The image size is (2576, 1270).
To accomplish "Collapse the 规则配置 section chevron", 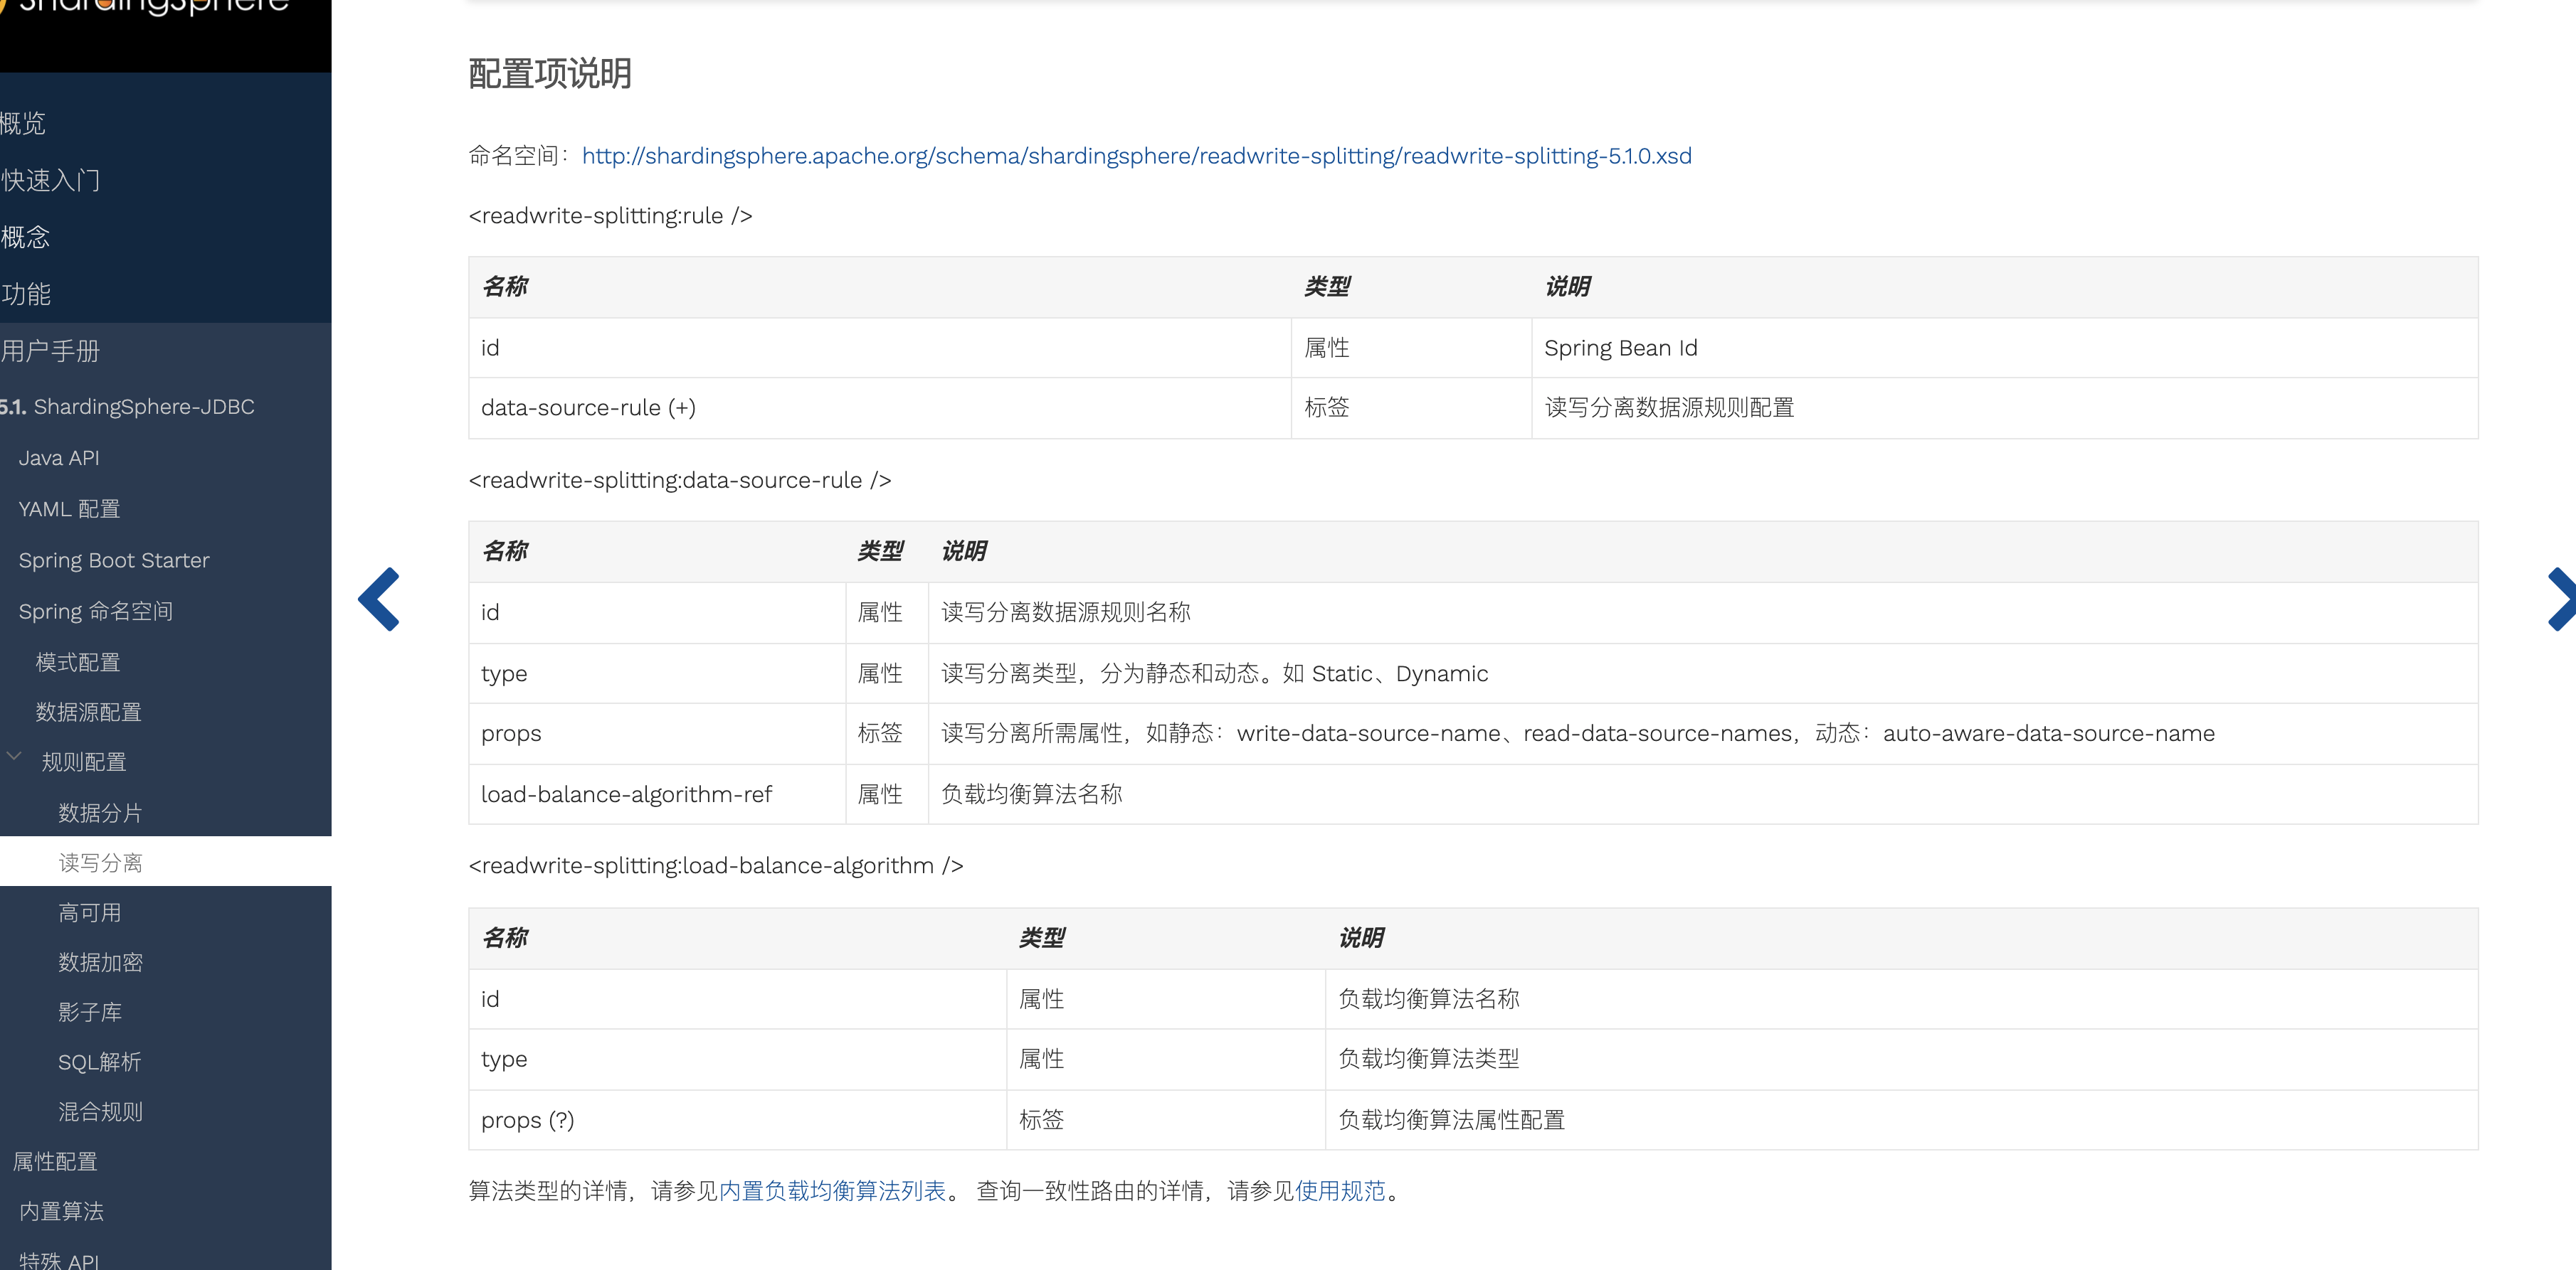I will 14,757.
